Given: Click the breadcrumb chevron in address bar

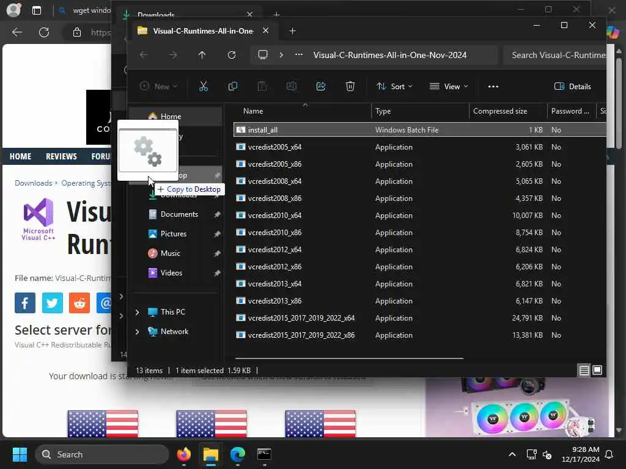Looking at the screenshot, I should (x=281, y=55).
